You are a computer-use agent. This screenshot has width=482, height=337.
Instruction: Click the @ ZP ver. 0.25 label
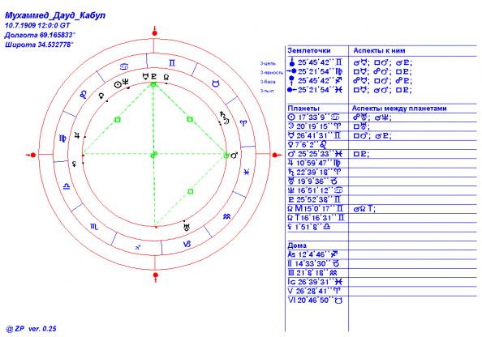31,329
